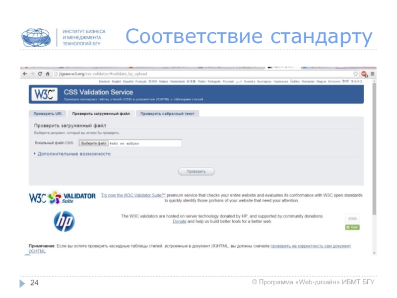Expand "Дополнительные возможности" section

[x=74, y=154]
